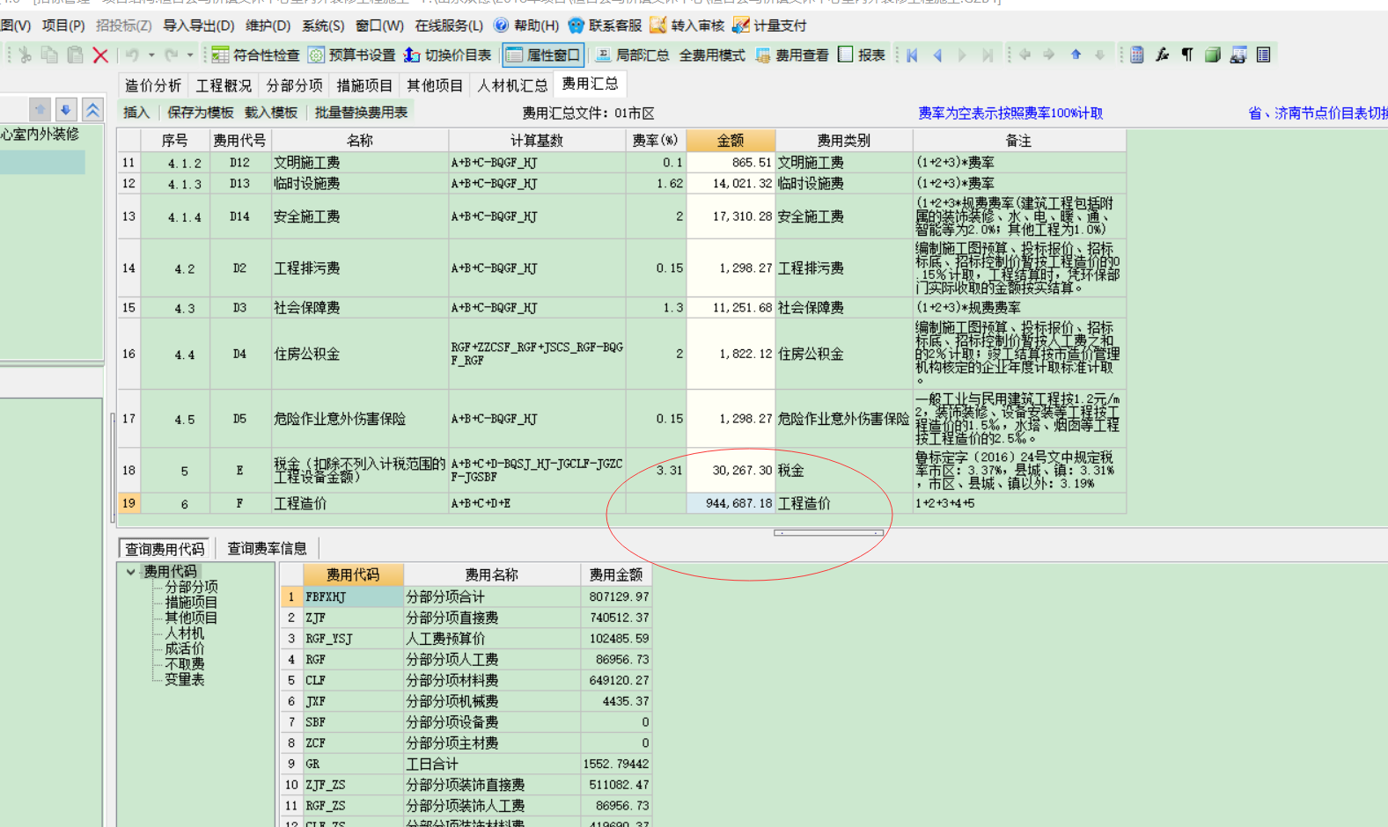The width and height of the screenshot is (1388, 827).
Task: Click the 944,687.18 工程造价 amount cell
Action: tap(731, 503)
